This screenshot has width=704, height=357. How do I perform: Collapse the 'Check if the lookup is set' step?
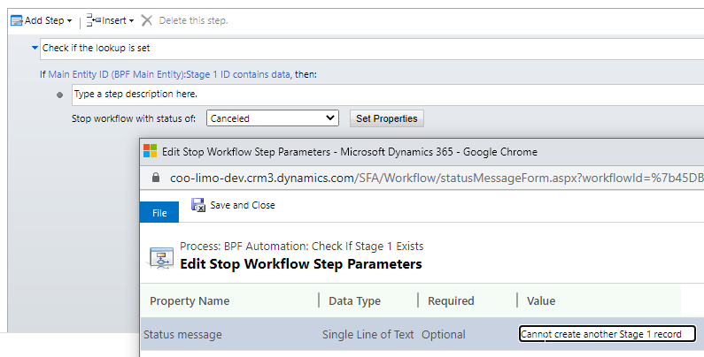pos(35,48)
